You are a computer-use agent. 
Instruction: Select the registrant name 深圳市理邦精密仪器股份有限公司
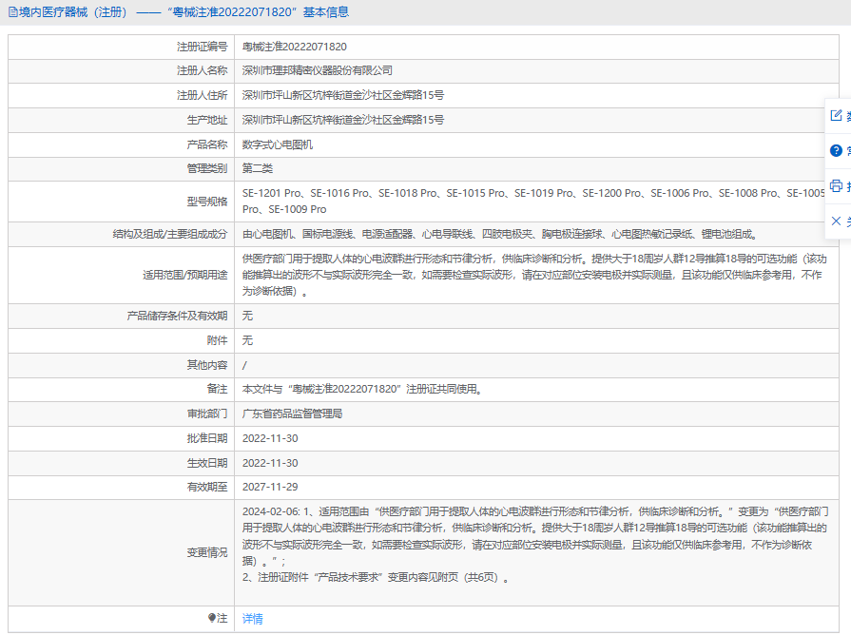318,70
